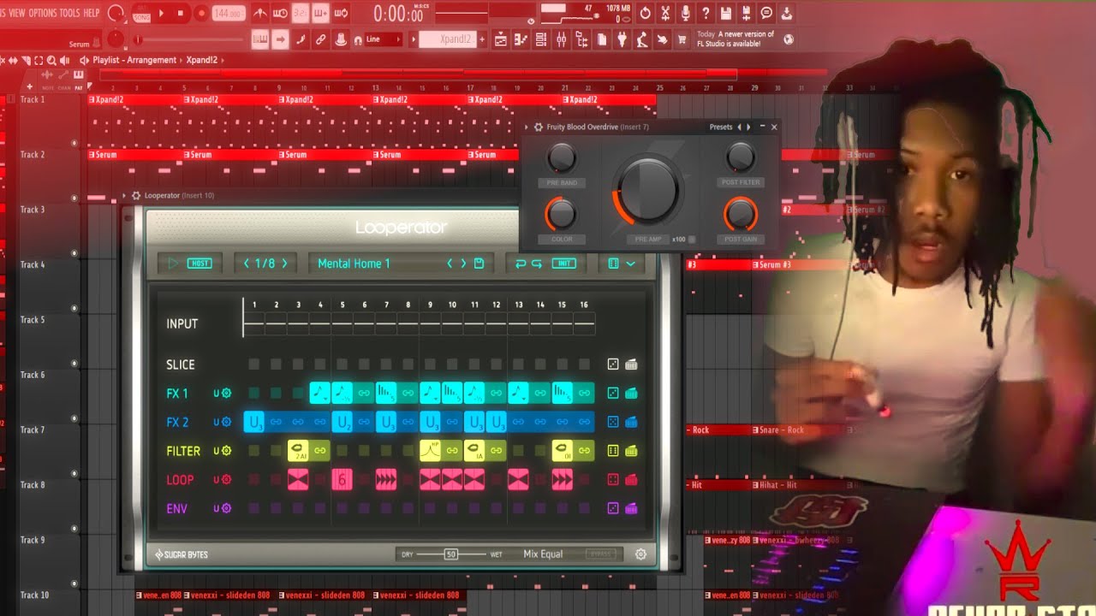1096x616 pixels.
Task: Click the Looperator INIT button
Action: click(x=564, y=264)
